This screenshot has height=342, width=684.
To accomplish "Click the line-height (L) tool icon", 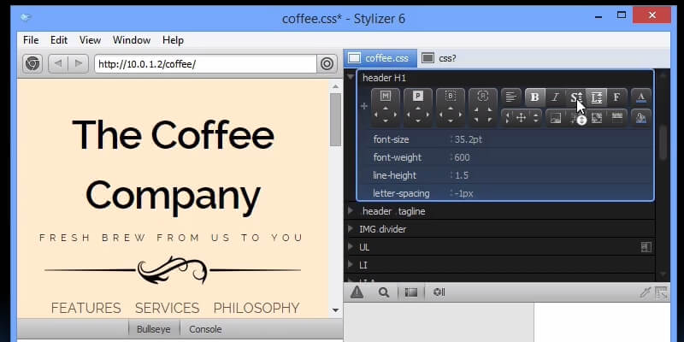I will pos(596,97).
